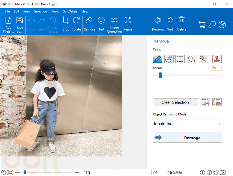The height and width of the screenshot is (176, 233).
Task: Open the Tools menu
Action: point(55,11)
